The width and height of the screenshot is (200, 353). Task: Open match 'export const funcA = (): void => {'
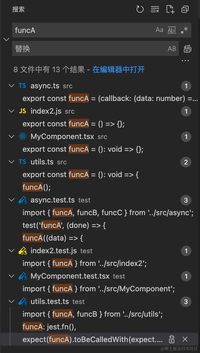[81, 174]
